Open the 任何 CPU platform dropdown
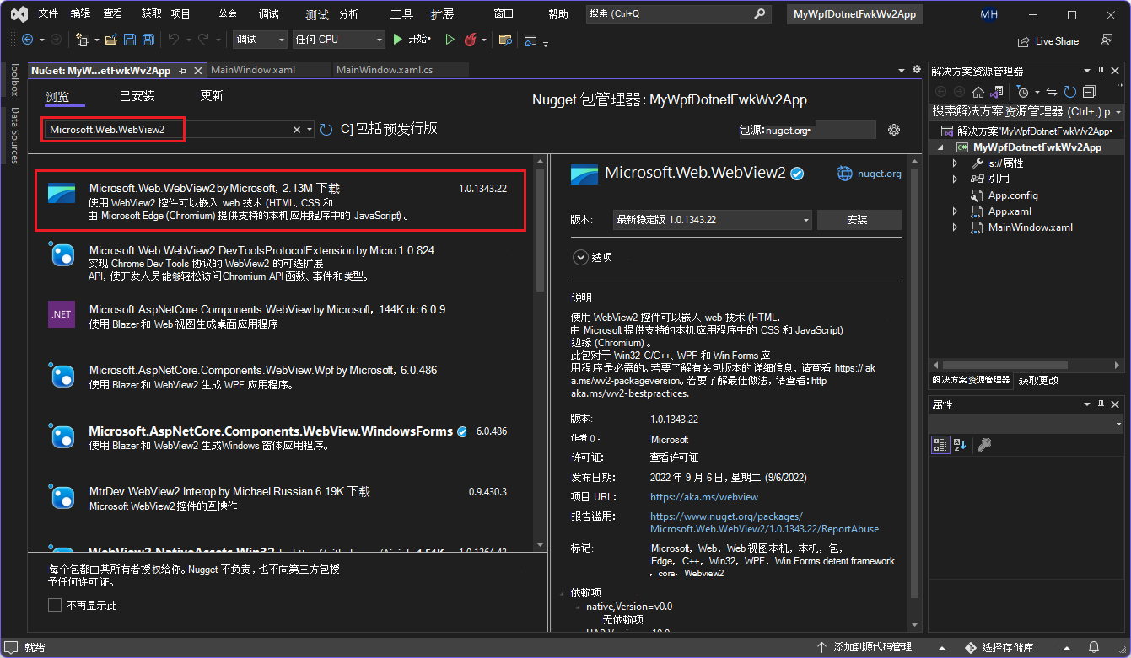This screenshot has height=658, width=1131. tap(337, 40)
